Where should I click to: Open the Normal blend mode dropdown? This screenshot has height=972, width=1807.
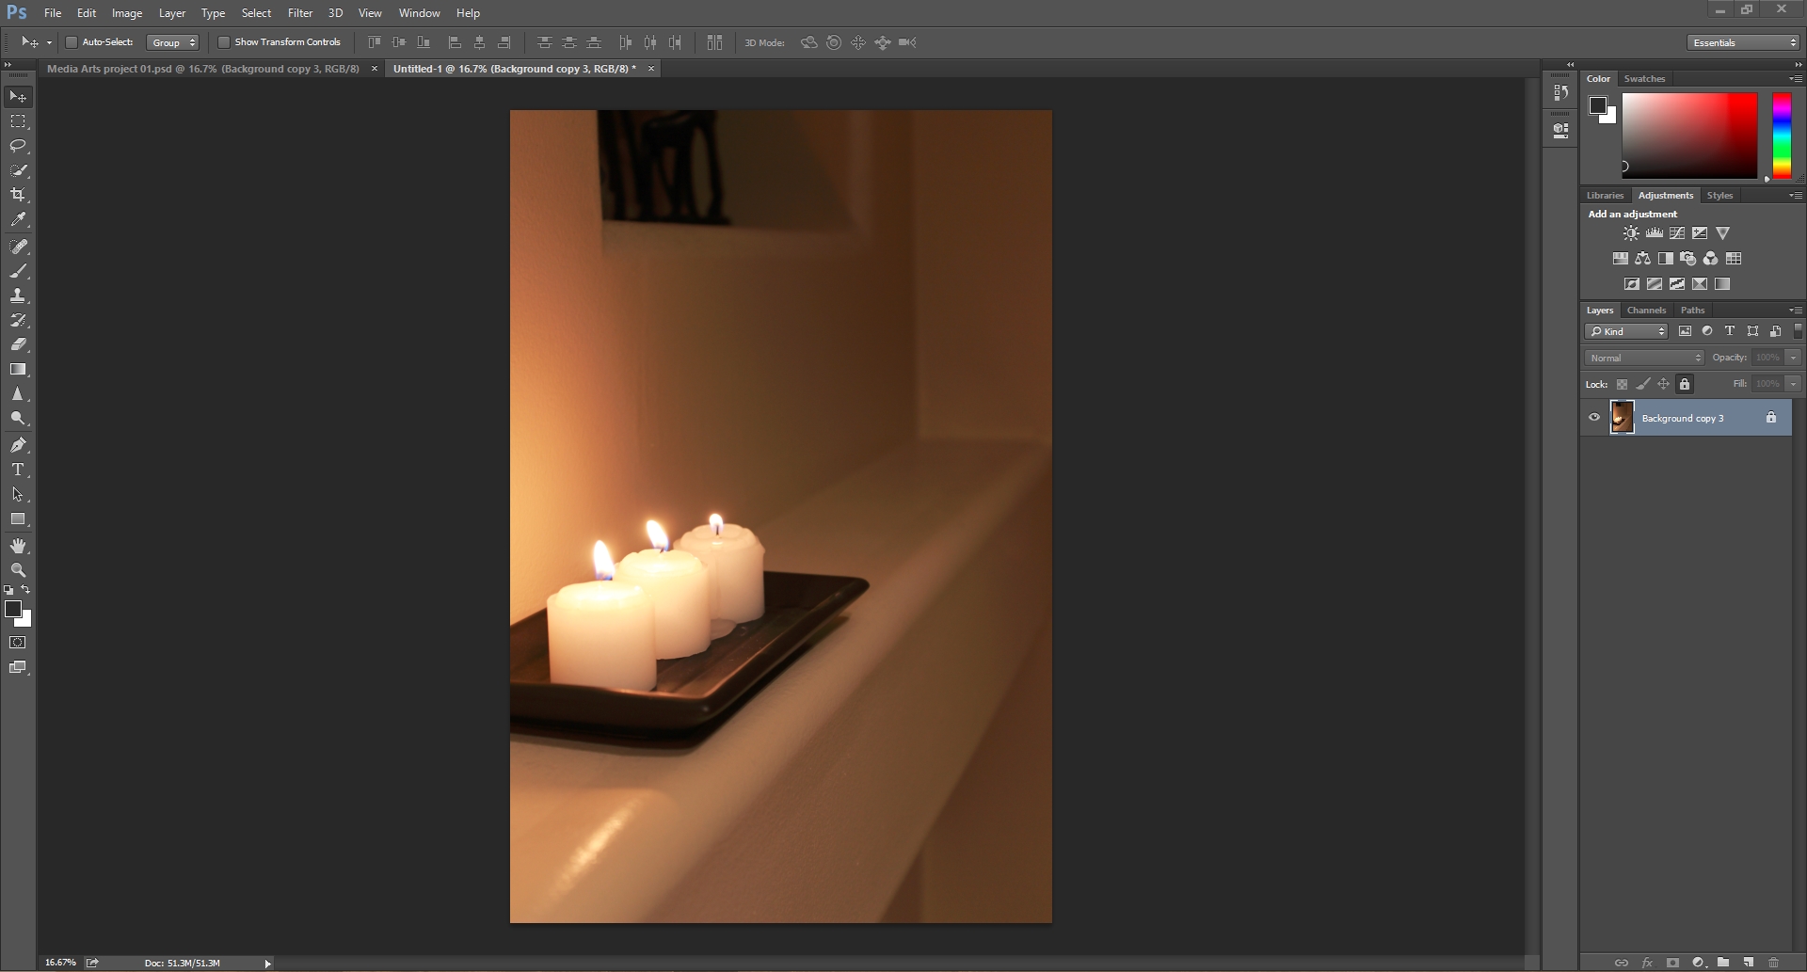(x=1645, y=358)
